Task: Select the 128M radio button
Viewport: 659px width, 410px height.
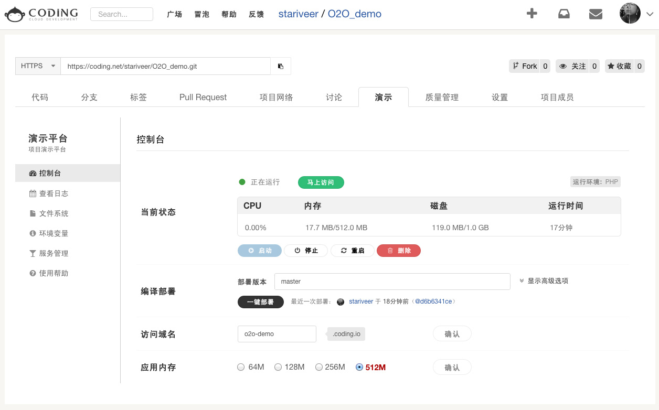Action: click(x=278, y=367)
